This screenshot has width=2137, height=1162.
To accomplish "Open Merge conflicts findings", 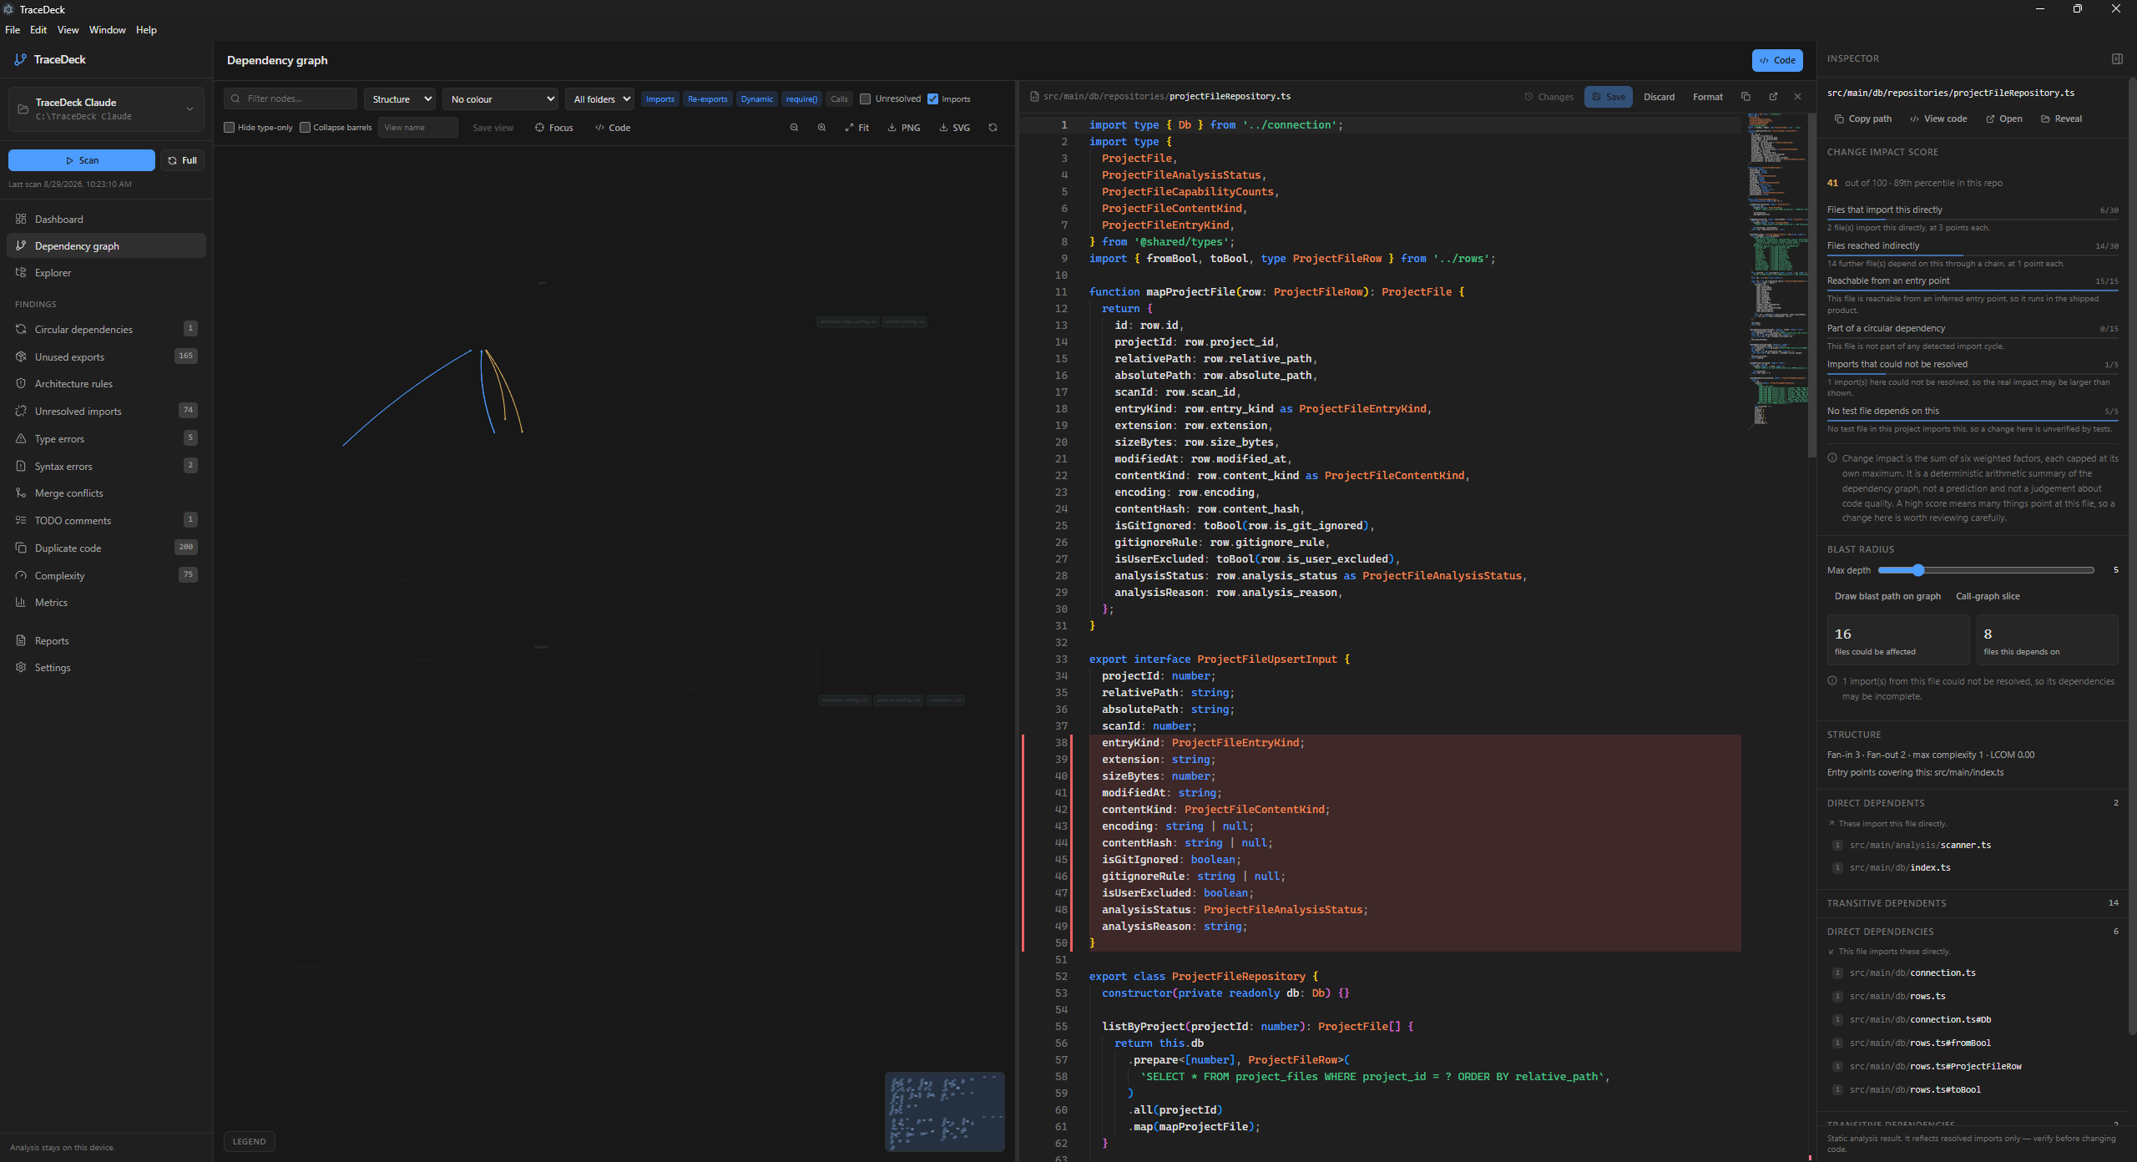I will coord(106,493).
